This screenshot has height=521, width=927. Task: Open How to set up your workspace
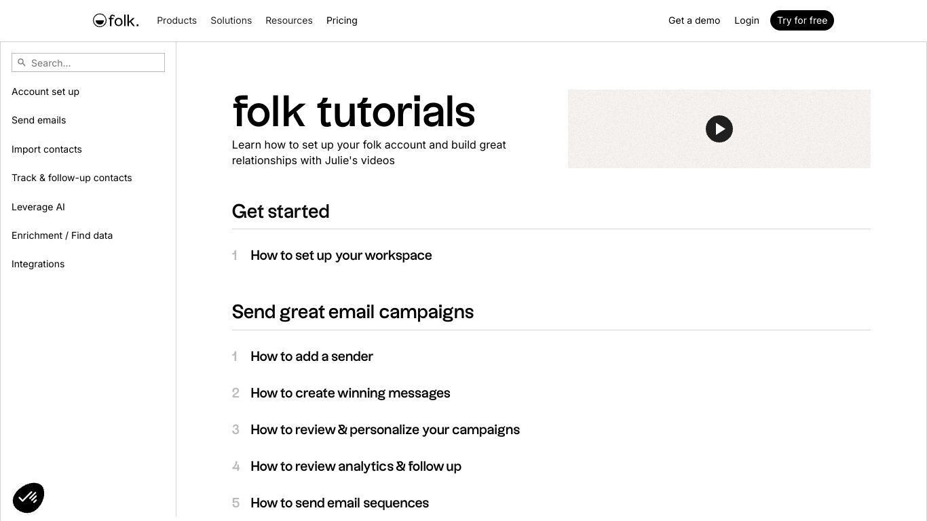tap(341, 256)
